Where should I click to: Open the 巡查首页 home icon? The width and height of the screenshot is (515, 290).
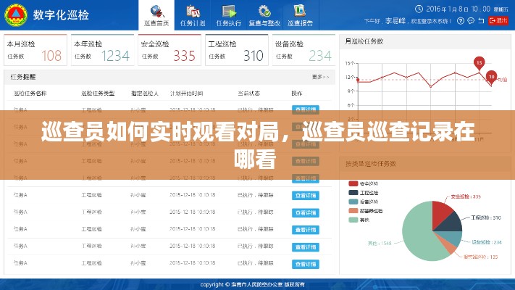(x=156, y=13)
